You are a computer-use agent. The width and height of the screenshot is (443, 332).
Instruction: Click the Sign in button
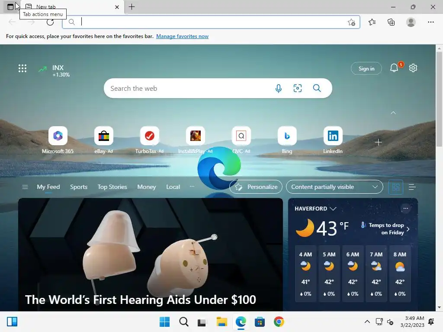coord(366,69)
